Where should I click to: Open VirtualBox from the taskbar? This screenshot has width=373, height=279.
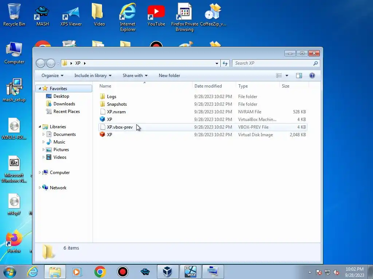tap(167, 272)
